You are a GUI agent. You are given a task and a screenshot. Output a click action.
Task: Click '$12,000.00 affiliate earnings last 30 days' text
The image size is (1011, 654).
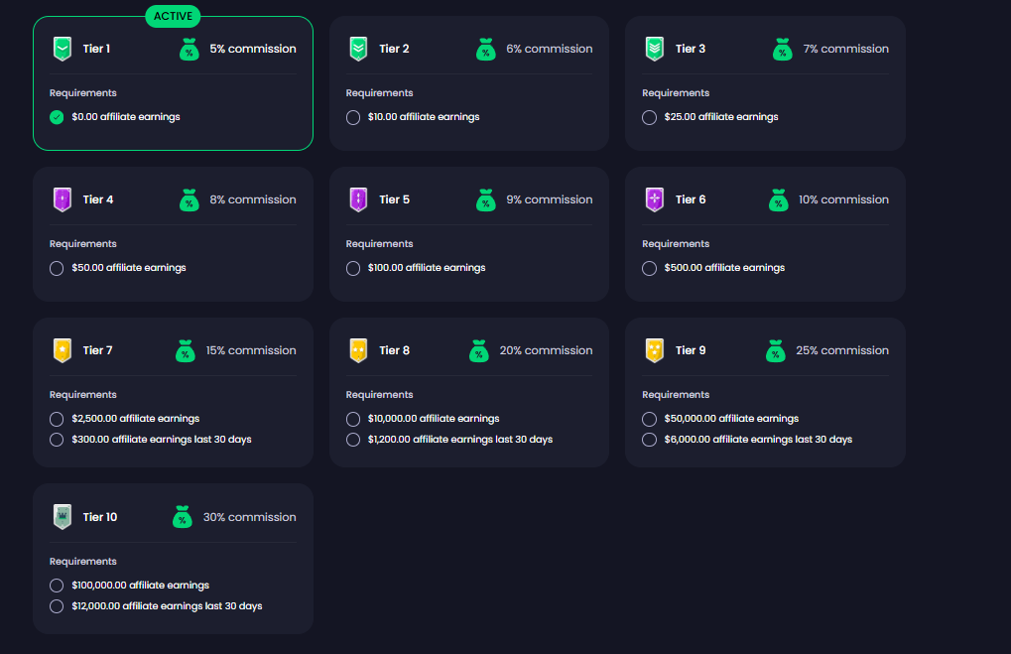pos(167,606)
